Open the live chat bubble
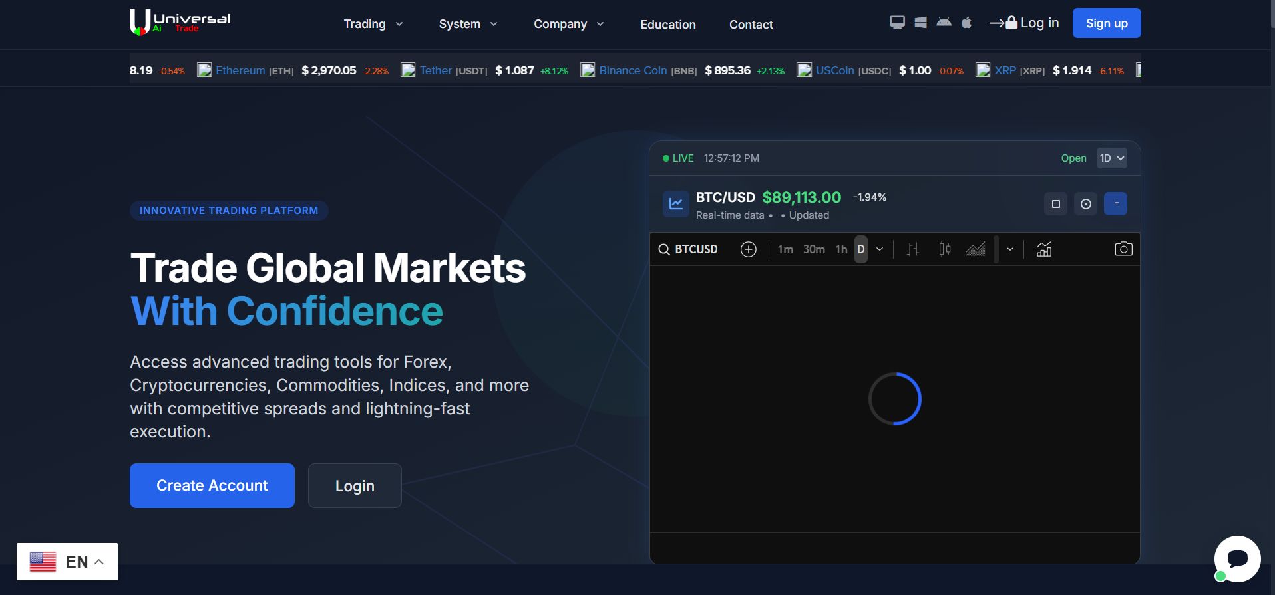The image size is (1275, 595). [1237, 559]
